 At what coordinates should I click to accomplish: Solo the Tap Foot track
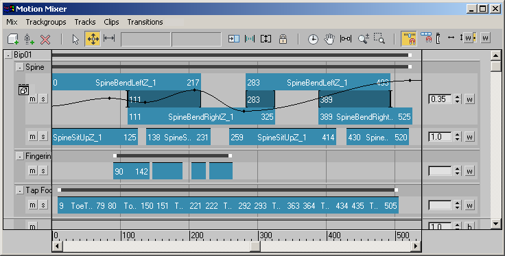(x=43, y=205)
